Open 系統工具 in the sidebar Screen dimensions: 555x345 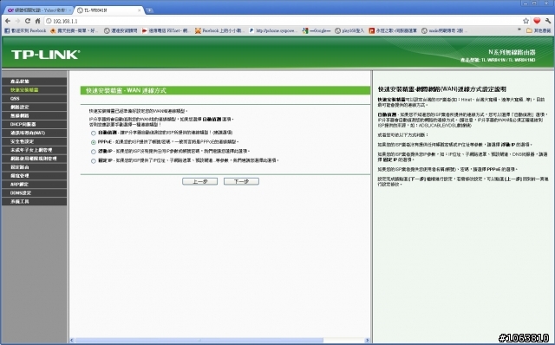tap(34, 202)
